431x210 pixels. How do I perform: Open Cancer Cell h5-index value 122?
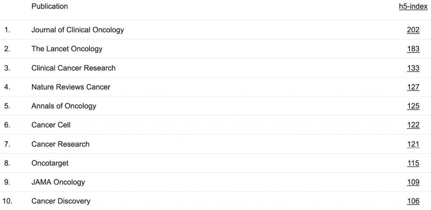click(413, 125)
